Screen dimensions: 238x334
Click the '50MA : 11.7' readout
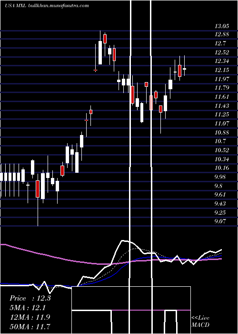[30, 326]
